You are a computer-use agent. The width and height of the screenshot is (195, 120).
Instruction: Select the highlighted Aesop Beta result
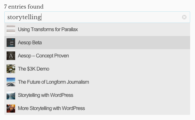tap(97, 43)
